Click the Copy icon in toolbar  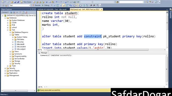coord(50,2)
